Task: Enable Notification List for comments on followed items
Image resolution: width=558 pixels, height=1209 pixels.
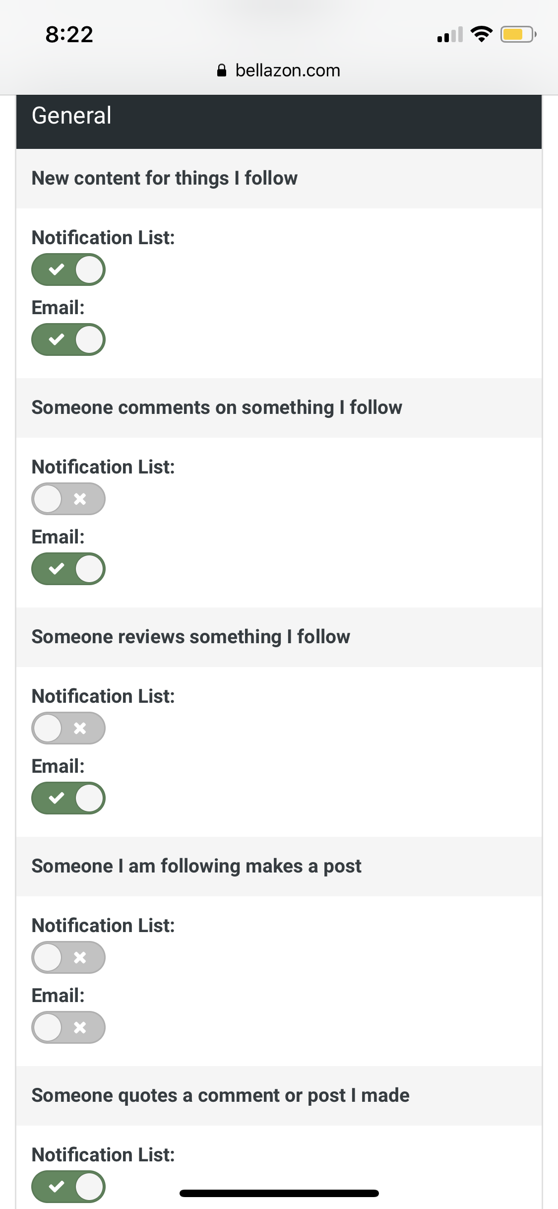Action: click(68, 499)
